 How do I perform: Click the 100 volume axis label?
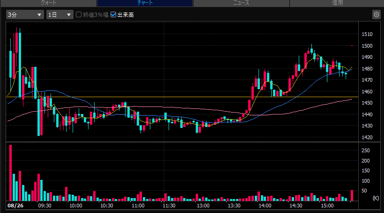(x=365, y=181)
